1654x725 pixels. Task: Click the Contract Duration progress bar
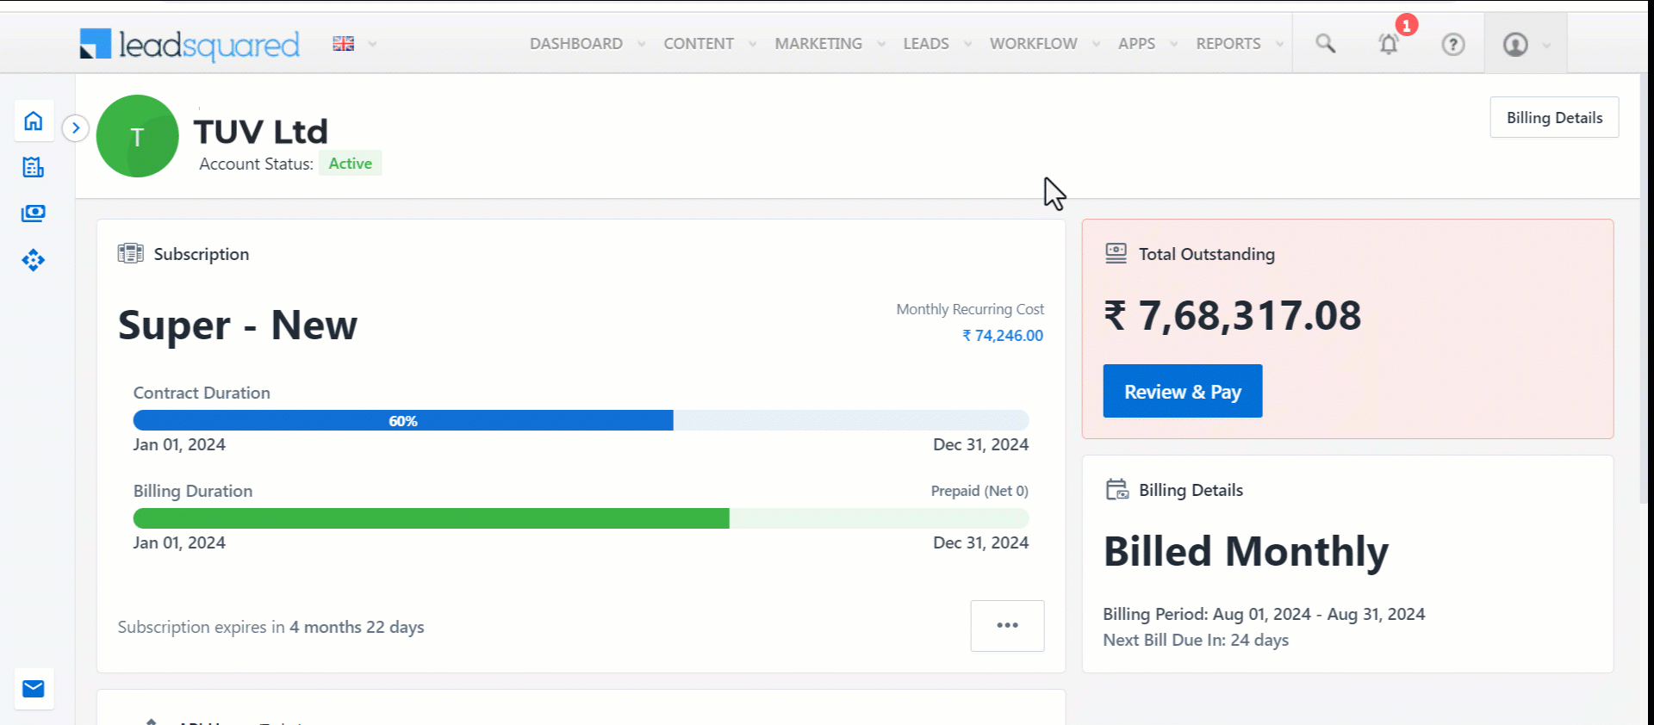click(x=581, y=420)
